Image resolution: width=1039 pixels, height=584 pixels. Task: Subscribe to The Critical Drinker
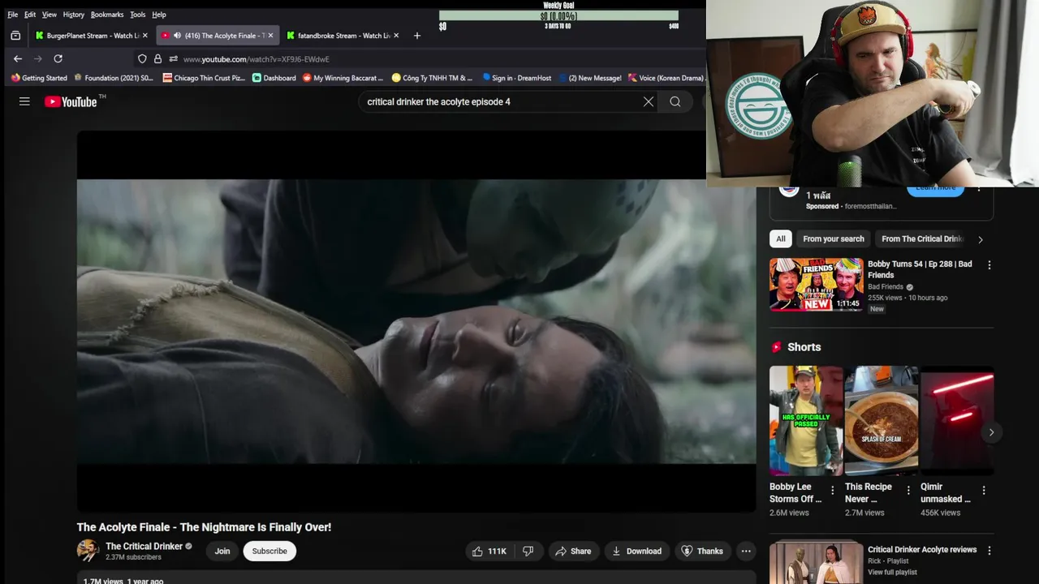[x=269, y=551]
